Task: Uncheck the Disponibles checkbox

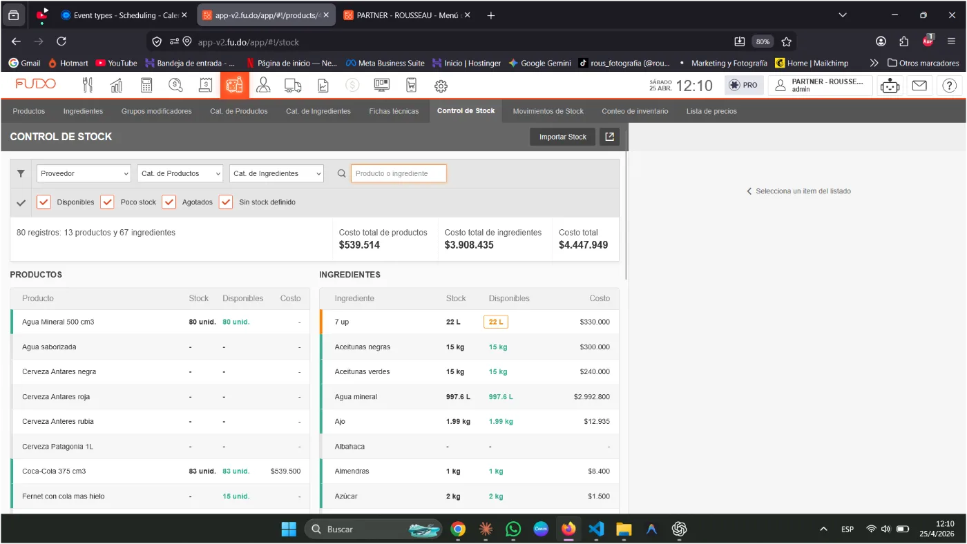Action: click(x=44, y=202)
